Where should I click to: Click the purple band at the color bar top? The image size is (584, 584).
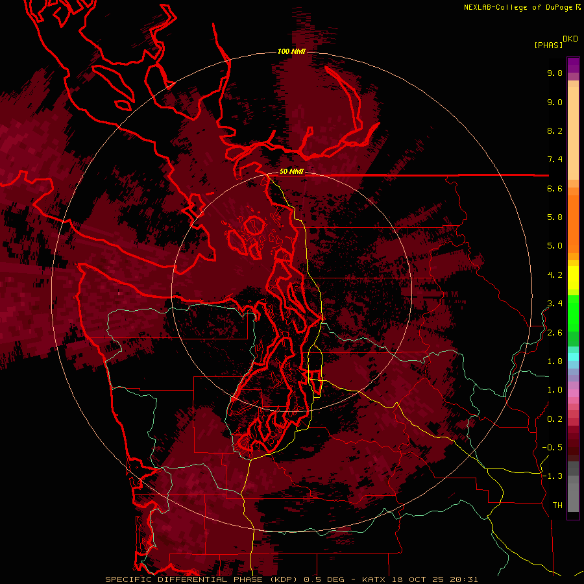click(x=573, y=65)
